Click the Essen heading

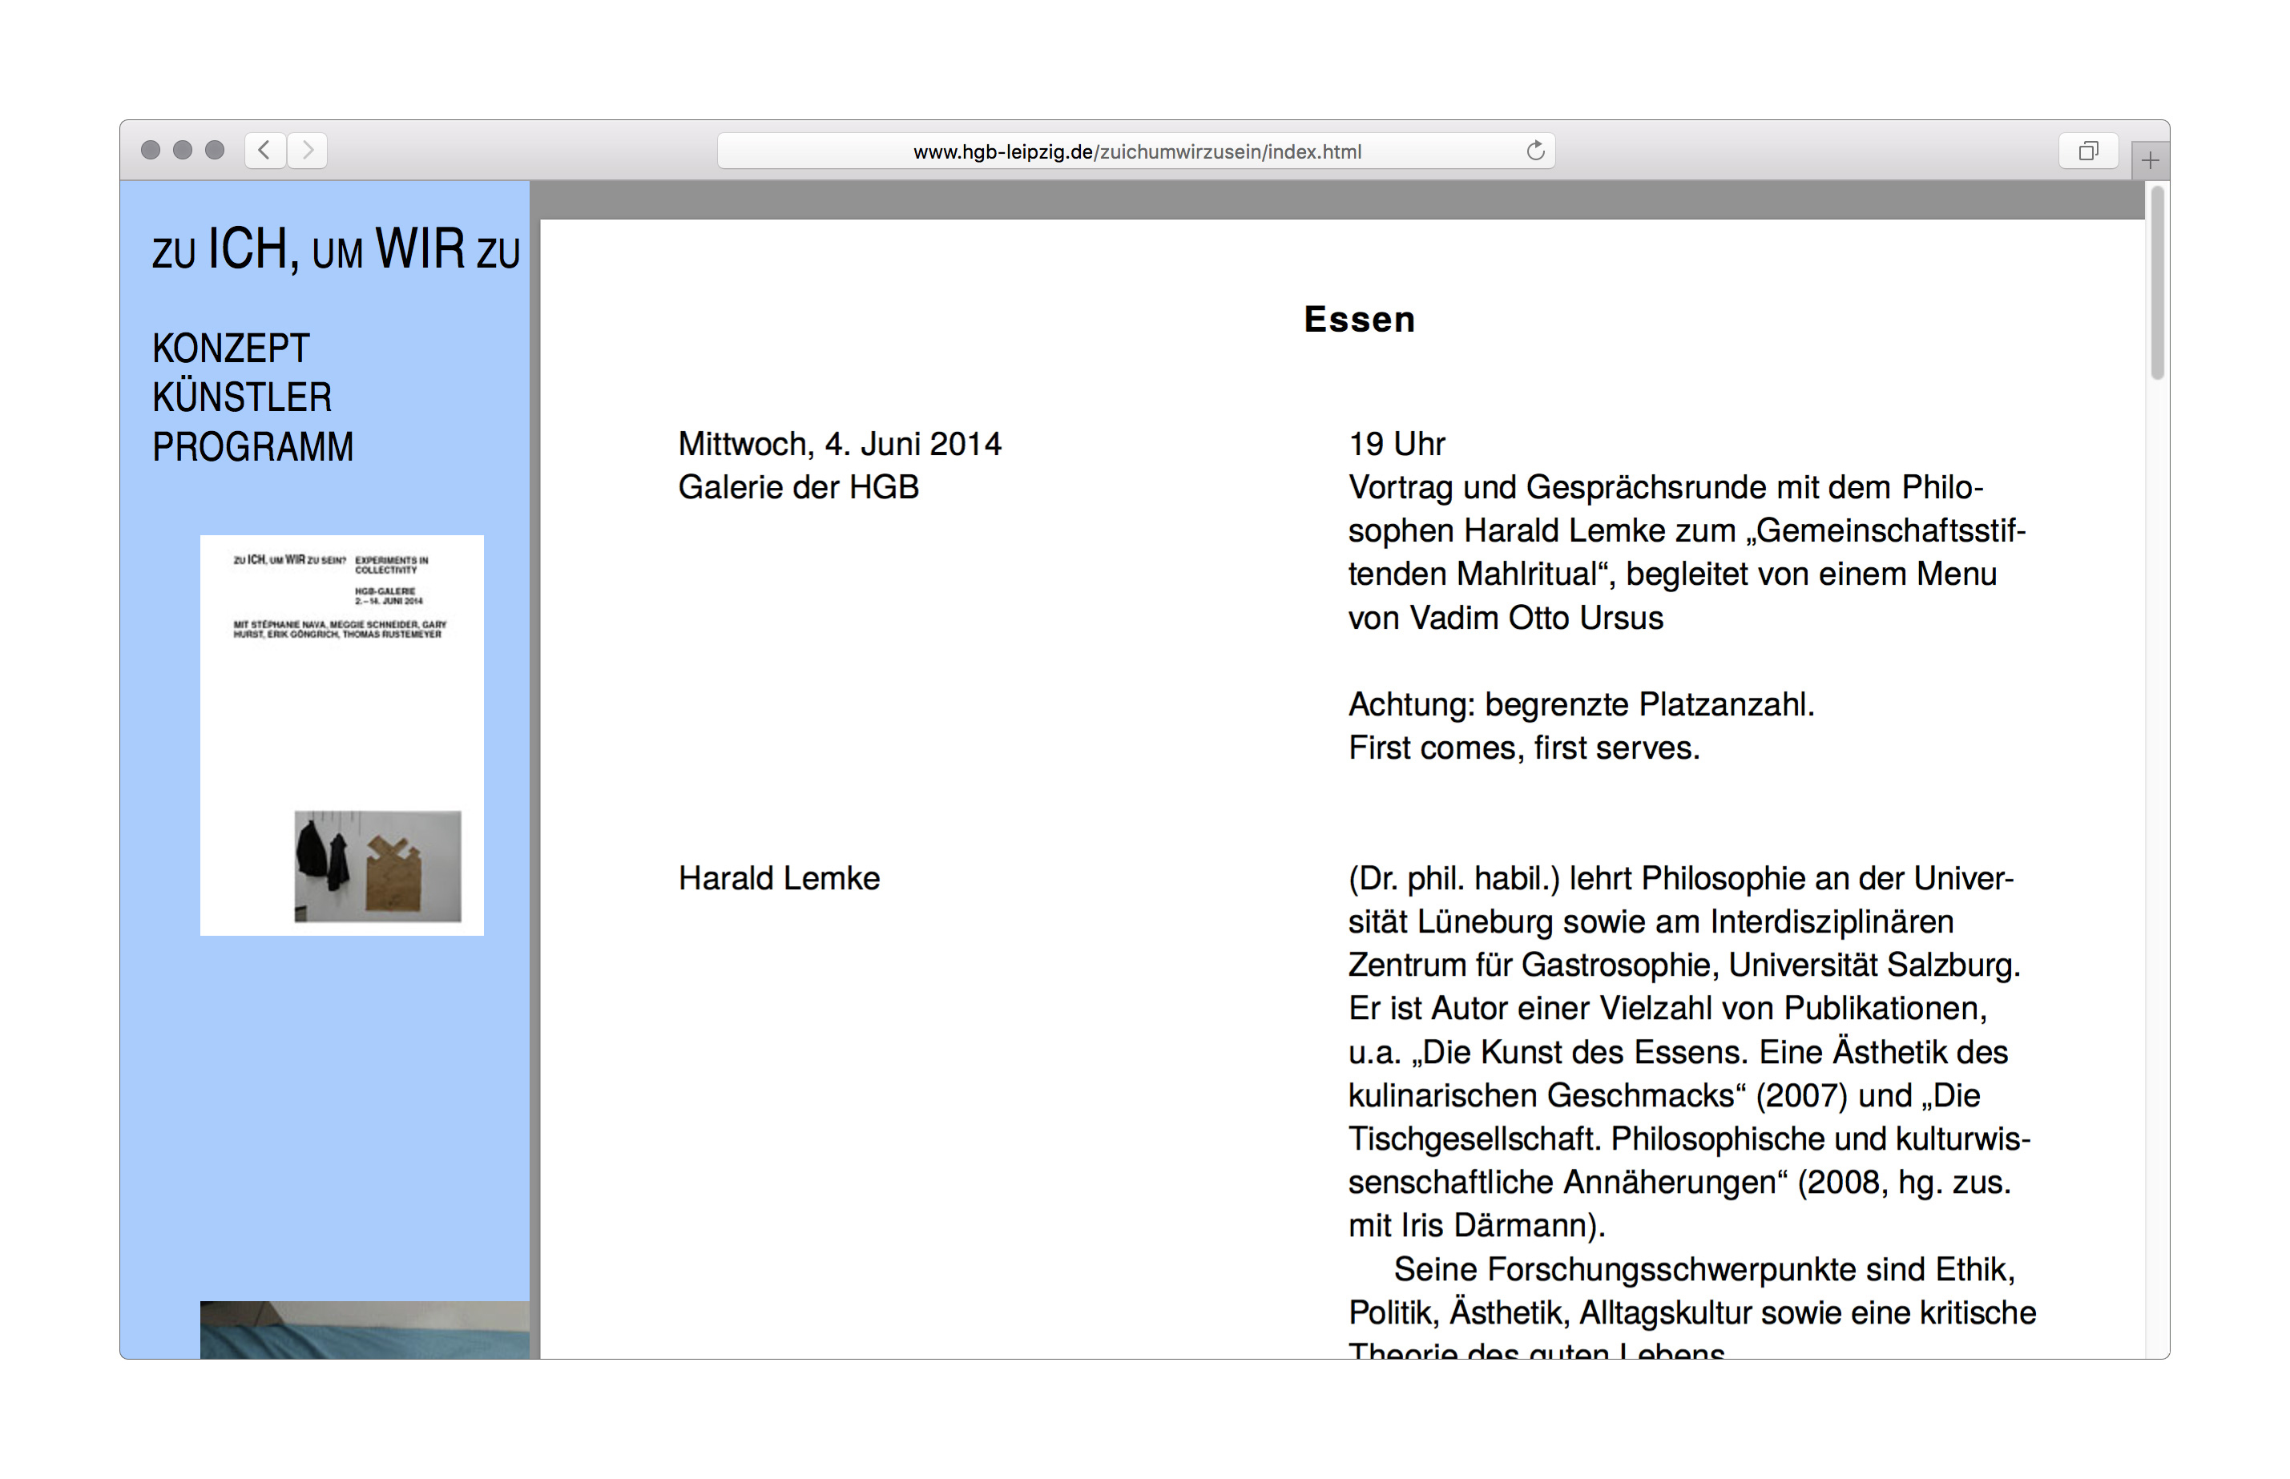point(1360,319)
